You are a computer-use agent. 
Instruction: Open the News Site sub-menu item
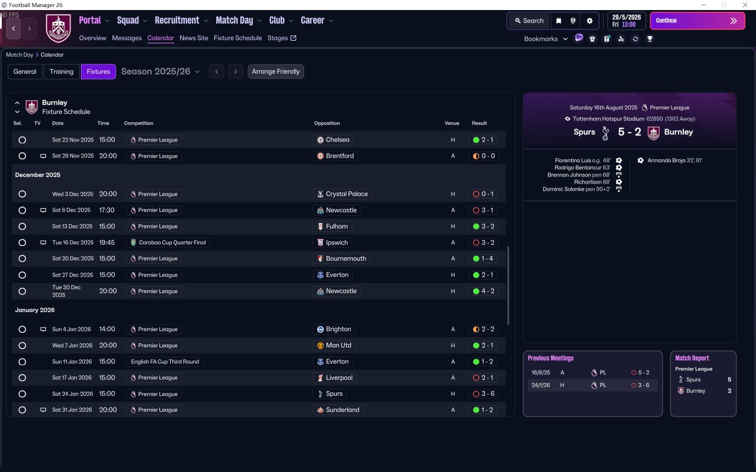[x=194, y=38]
